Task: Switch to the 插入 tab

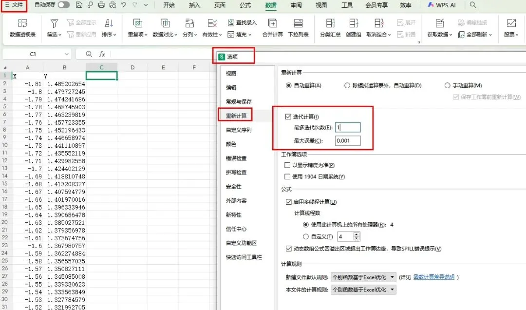Action: 194,5
